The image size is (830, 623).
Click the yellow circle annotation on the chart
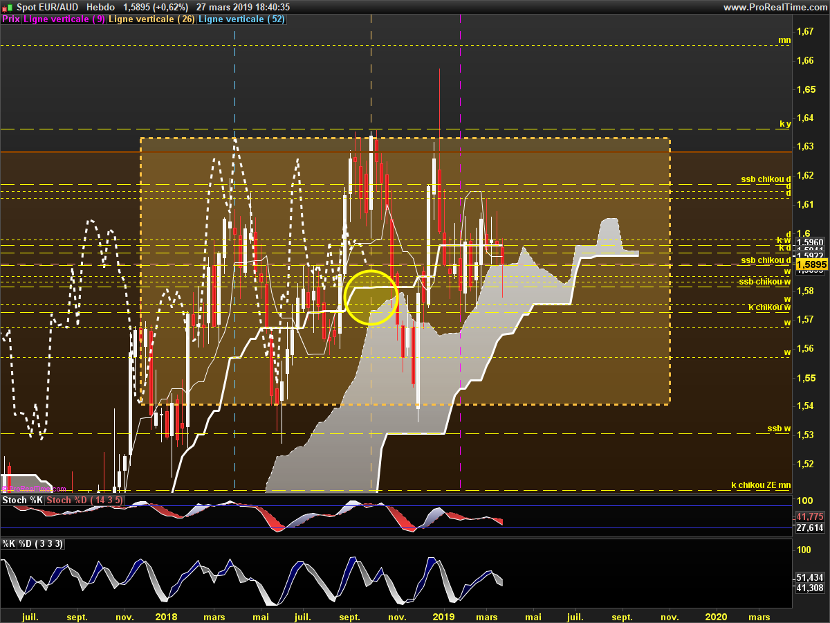click(x=371, y=297)
